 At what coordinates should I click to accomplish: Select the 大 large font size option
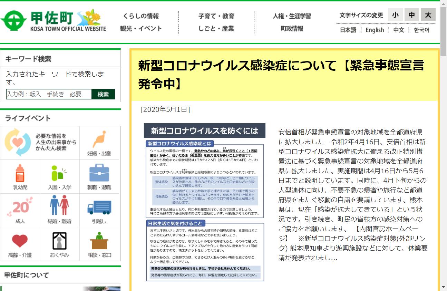click(427, 15)
